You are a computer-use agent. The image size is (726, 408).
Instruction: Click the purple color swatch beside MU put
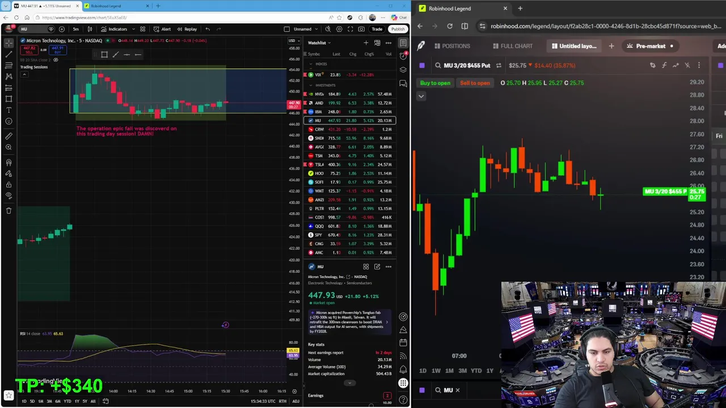click(422, 65)
